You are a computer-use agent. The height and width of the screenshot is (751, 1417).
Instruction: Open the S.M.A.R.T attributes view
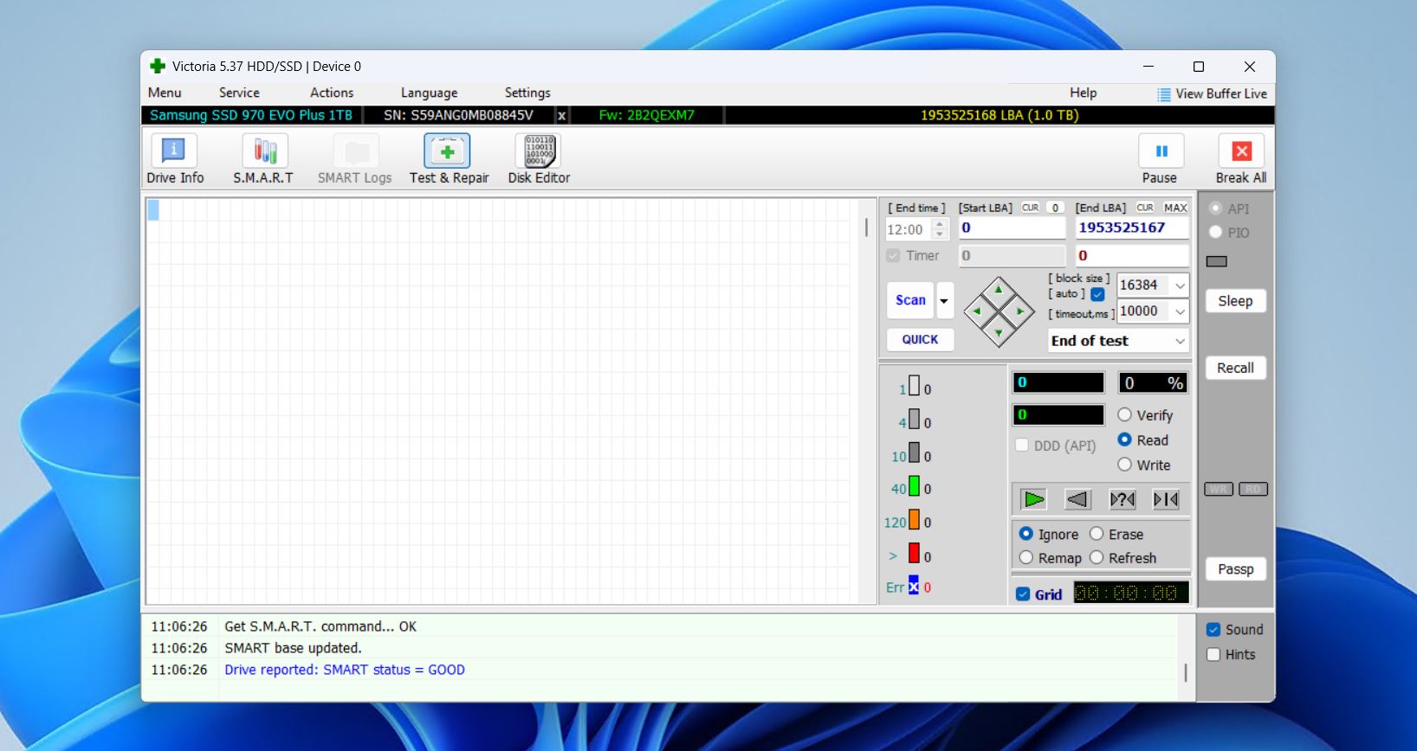(x=263, y=159)
